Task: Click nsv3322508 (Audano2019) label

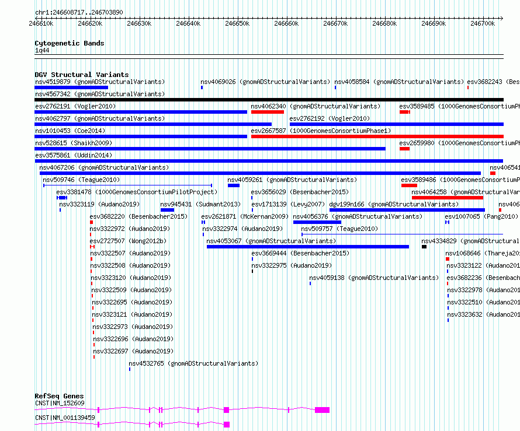Action: coord(131,265)
